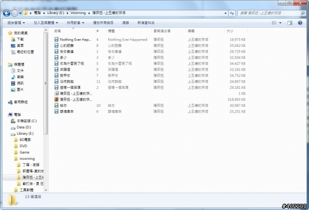Open view options dropdown arrow
This screenshot has width=309, height=210.
pos(280,23)
